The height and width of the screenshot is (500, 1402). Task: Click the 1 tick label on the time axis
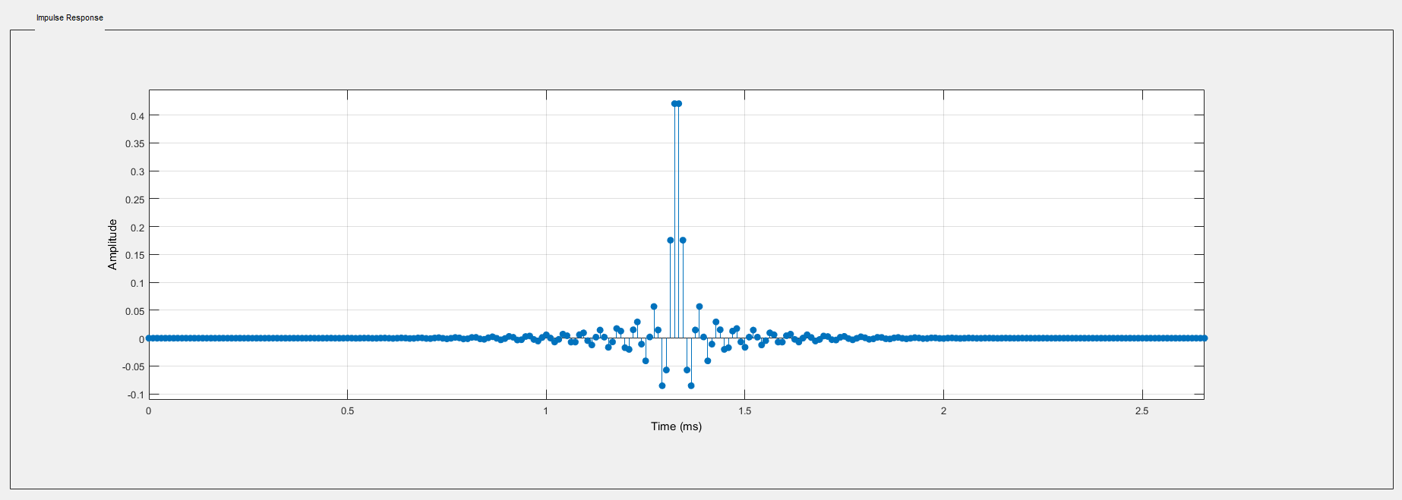coord(546,411)
